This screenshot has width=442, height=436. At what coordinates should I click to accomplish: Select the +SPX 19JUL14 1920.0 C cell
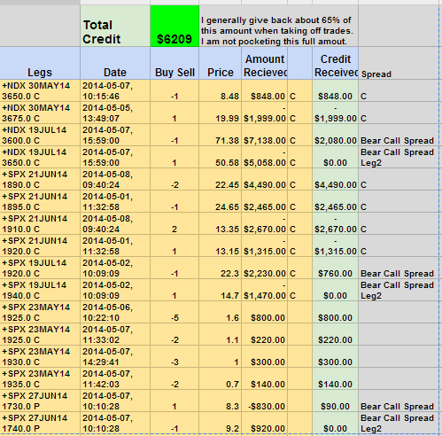40,268
